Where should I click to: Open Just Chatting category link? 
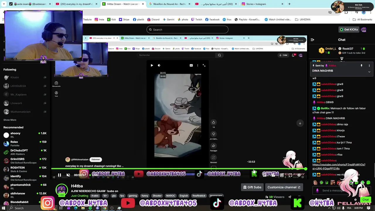click(x=79, y=196)
